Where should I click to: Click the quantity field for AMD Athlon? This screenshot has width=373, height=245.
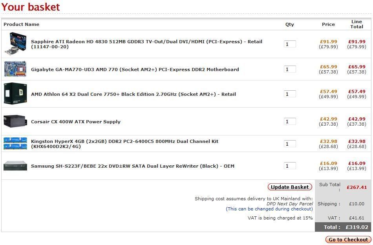[x=290, y=94]
